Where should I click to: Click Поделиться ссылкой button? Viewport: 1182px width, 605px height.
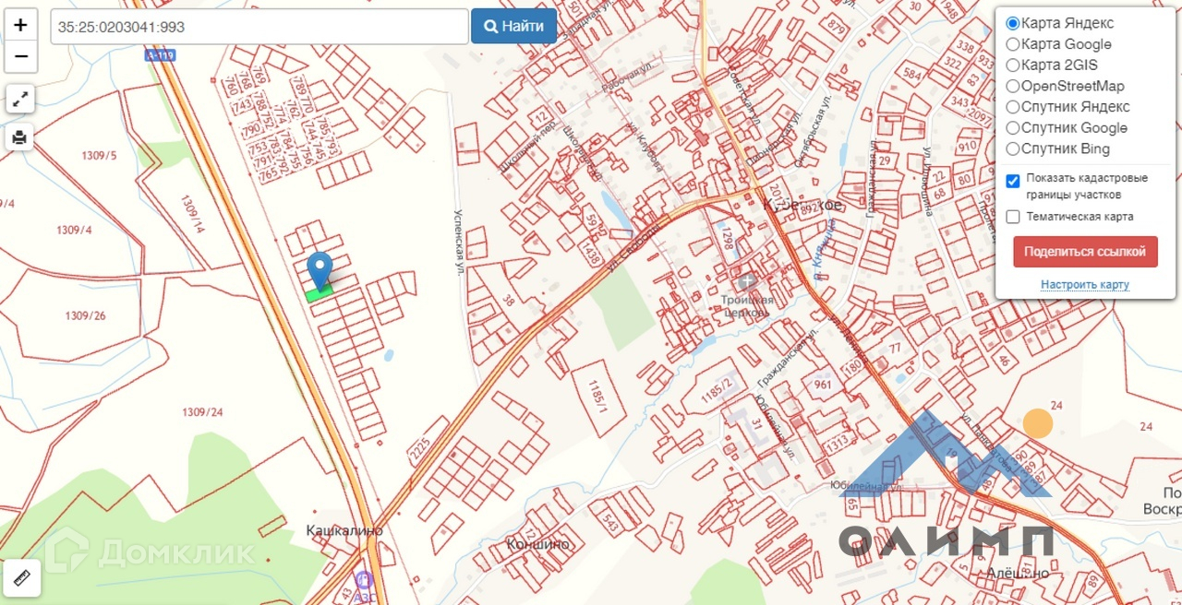[1085, 252]
